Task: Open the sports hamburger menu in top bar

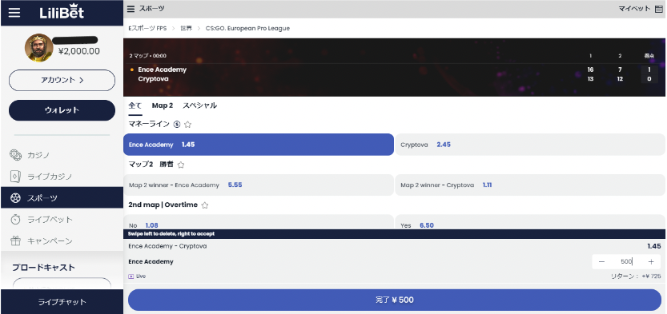Action: (131, 9)
